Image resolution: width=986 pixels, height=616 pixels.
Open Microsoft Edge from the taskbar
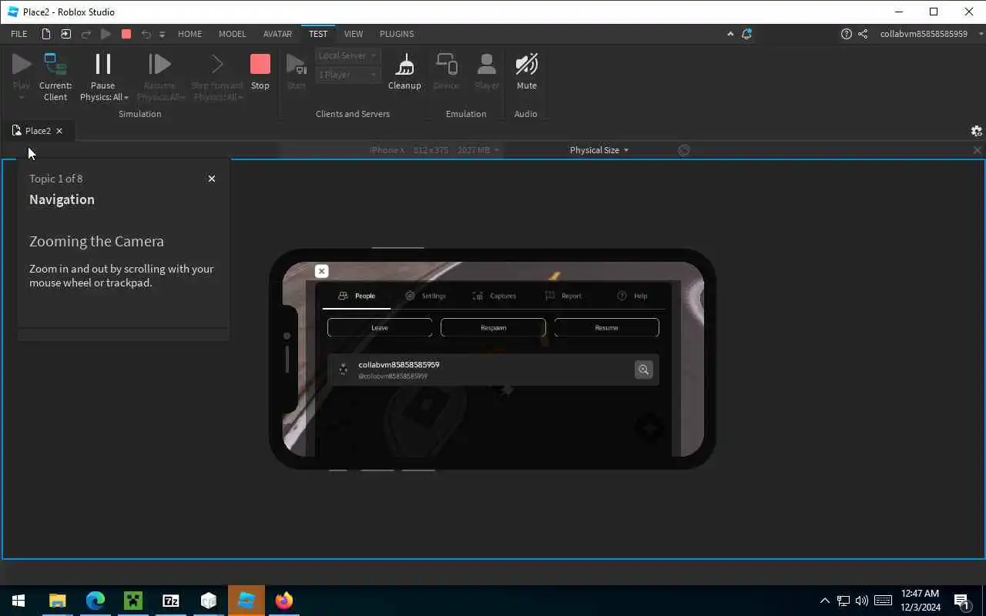96,601
